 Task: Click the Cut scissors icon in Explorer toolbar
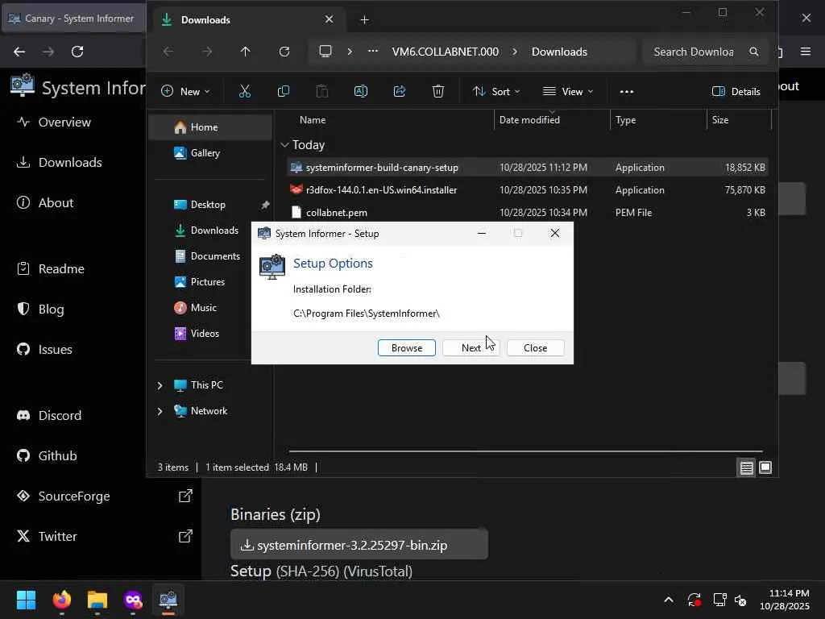pyautogui.click(x=245, y=91)
